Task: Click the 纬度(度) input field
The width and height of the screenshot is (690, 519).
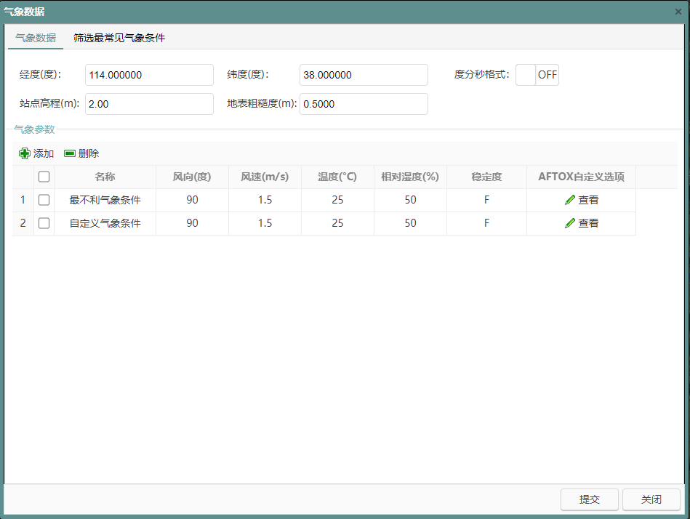Action: 364,75
